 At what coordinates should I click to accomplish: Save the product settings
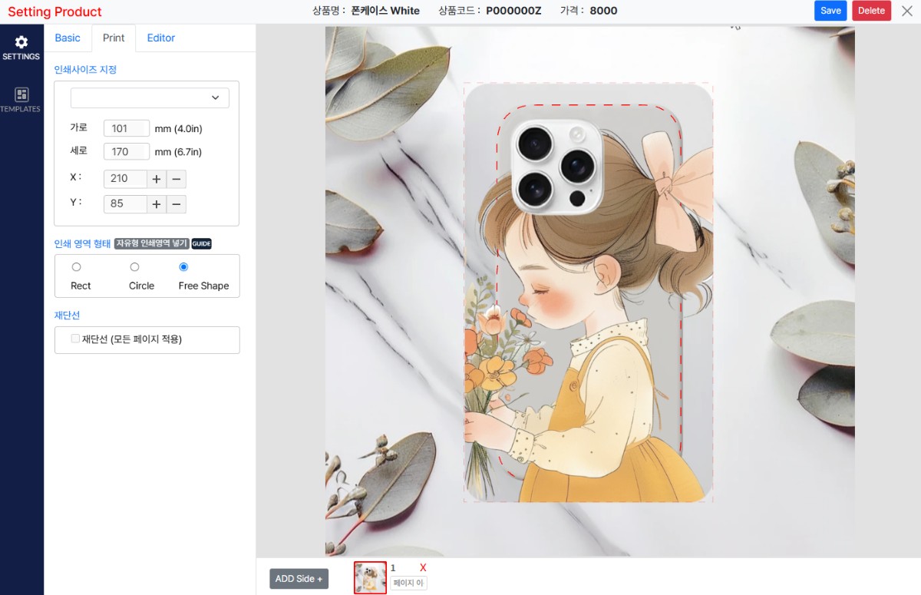tap(830, 11)
